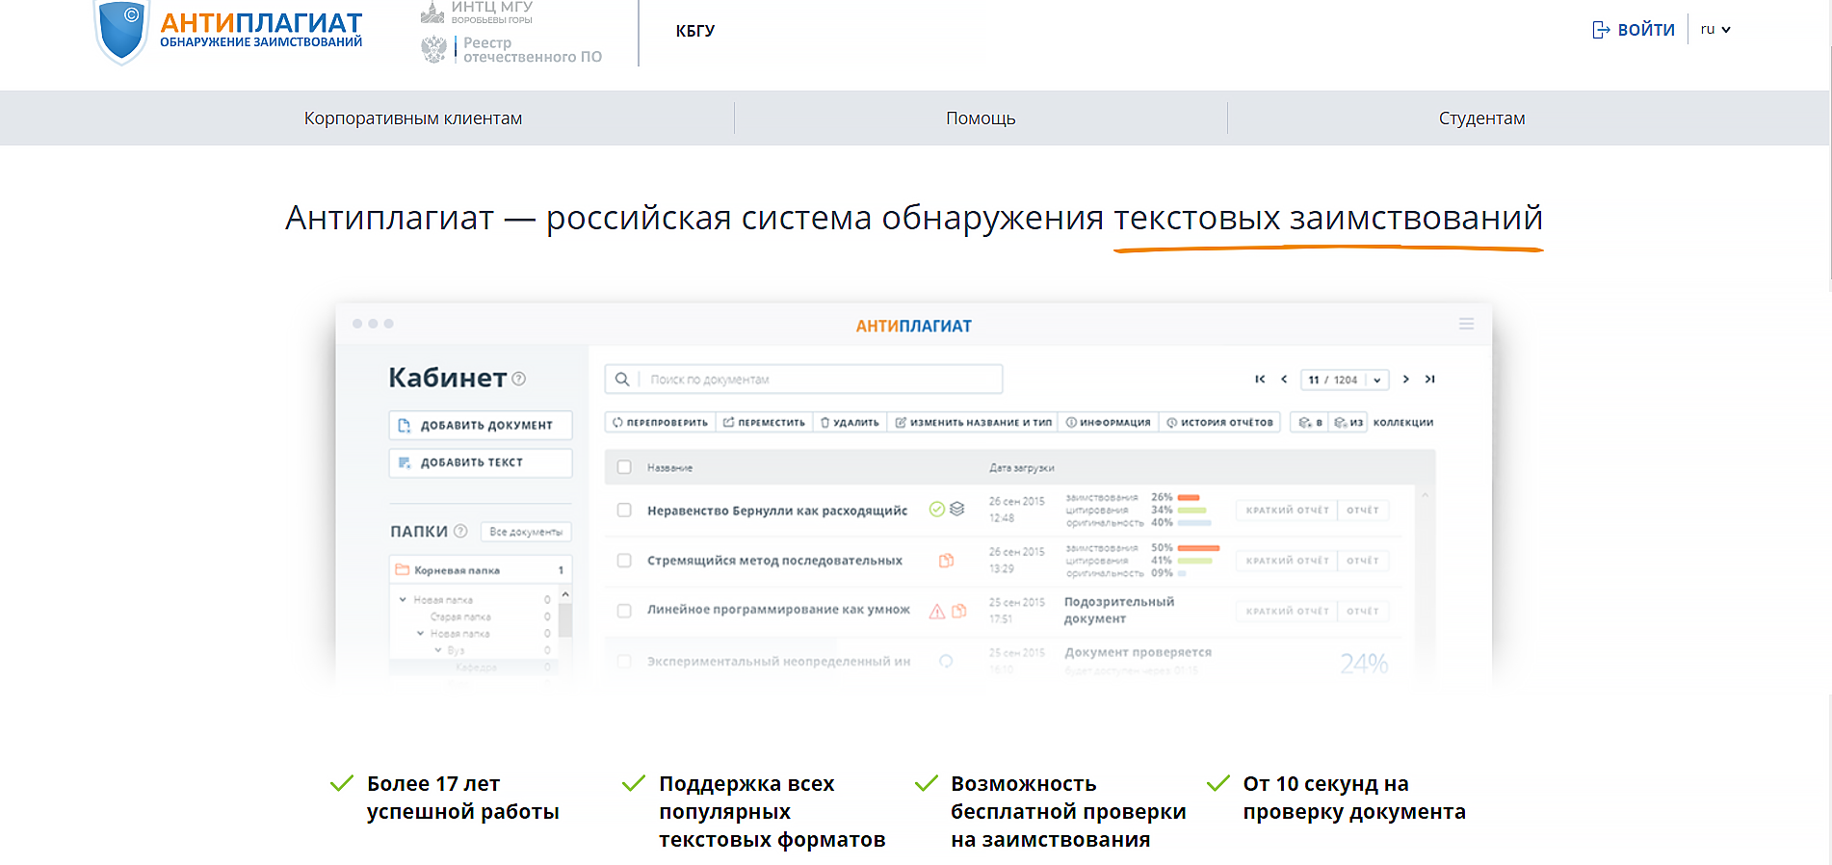Click the ИСТОРИЯ ОТЧЁТОВ toolbar button
This screenshot has height=865, width=1832.
coord(1219,423)
